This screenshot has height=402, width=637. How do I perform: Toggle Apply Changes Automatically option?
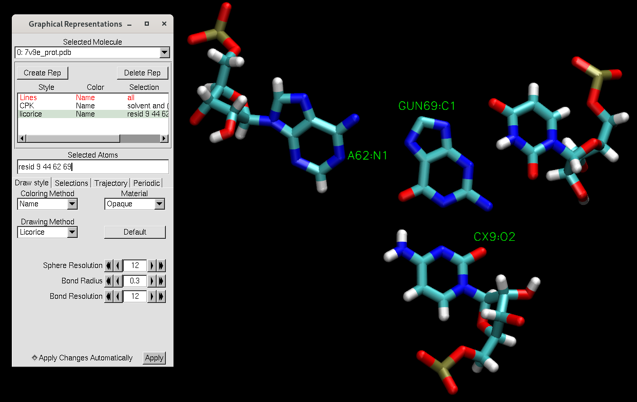click(35, 358)
